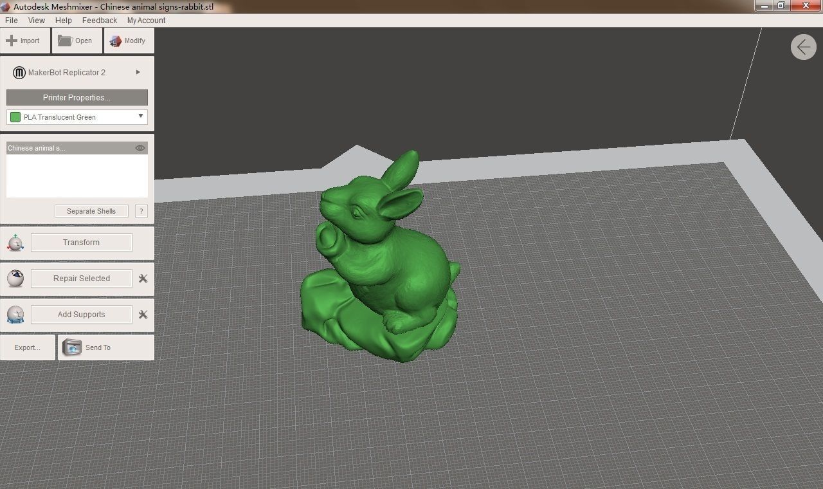Select the Chinese animal s... object row
The image size is (823, 489).
[x=77, y=148]
